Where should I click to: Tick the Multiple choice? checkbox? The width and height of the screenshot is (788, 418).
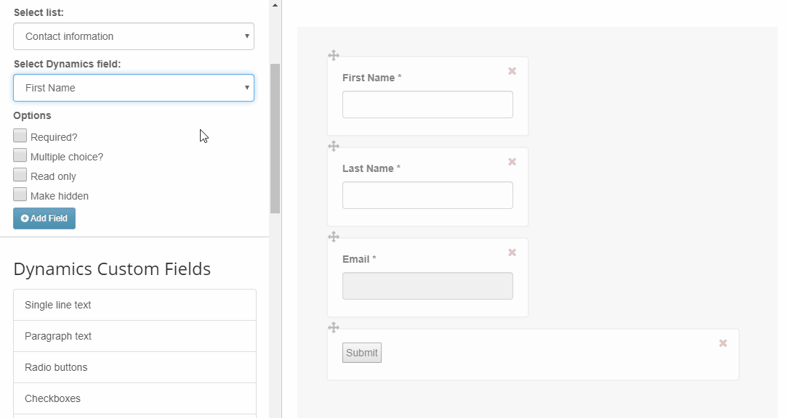point(20,155)
